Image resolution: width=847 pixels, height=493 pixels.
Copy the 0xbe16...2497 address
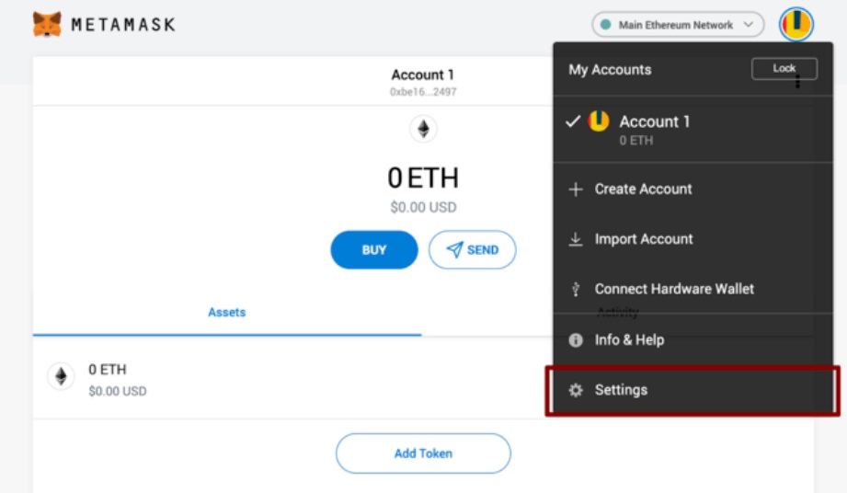(x=423, y=92)
